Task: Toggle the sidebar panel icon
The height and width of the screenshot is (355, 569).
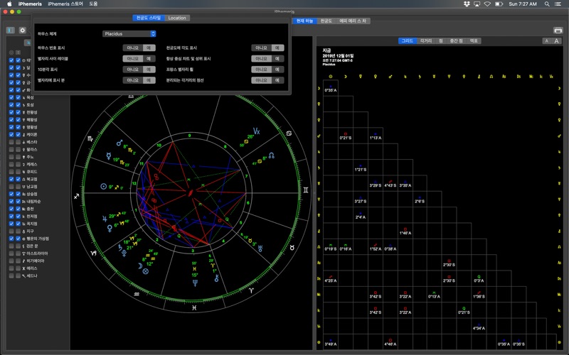Action: (x=10, y=31)
